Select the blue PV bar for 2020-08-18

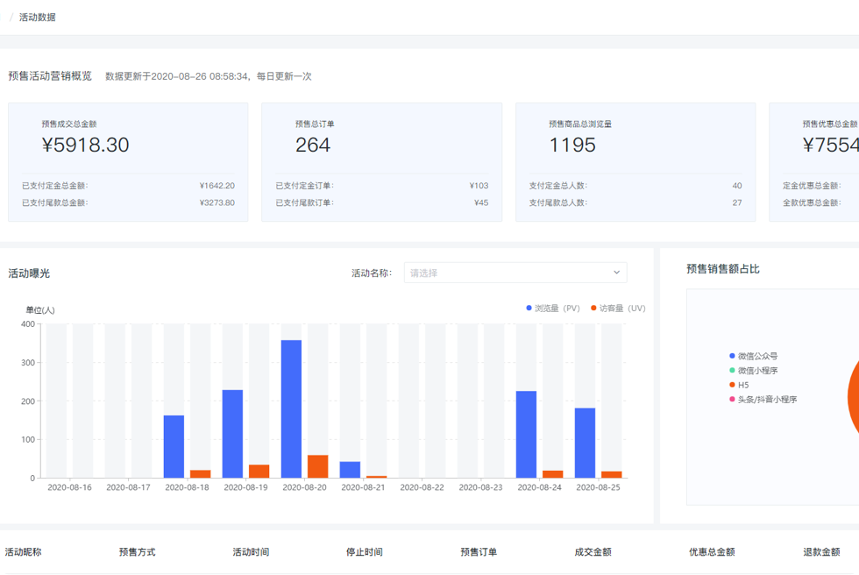(174, 446)
